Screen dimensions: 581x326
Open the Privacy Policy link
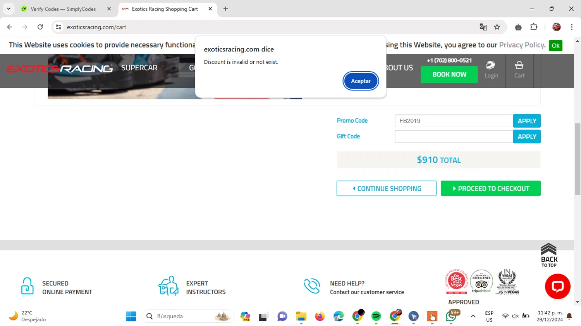pos(521,45)
